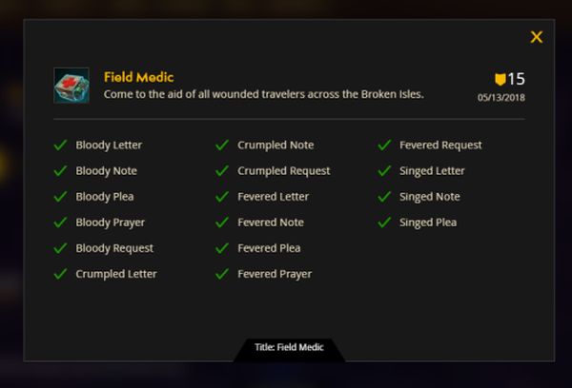Image resolution: width=572 pixels, height=388 pixels.
Task: Click the Singed Letter checkmark icon
Action: (384, 171)
